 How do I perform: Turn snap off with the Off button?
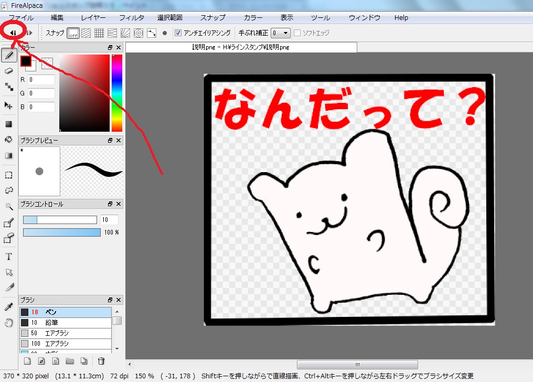point(72,32)
